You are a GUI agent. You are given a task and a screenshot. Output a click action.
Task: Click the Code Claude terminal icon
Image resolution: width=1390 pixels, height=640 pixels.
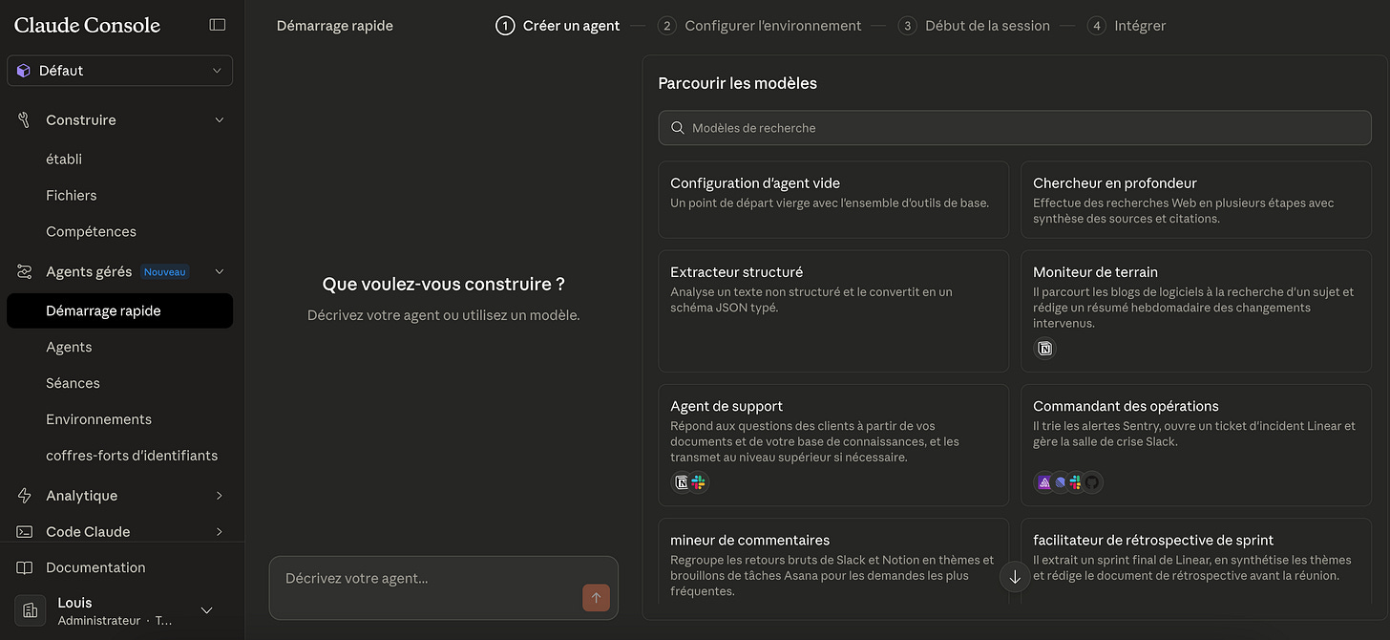click(25, 532)
